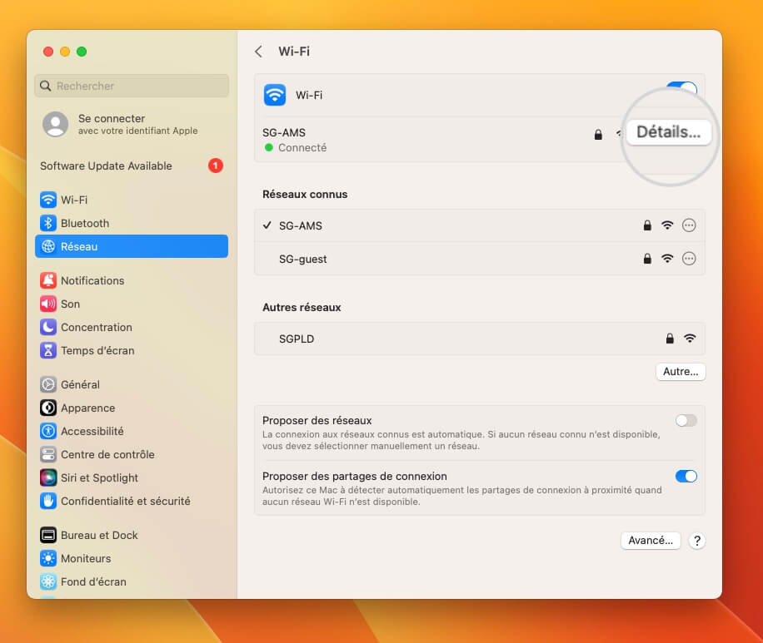This screenshot has width=763, height=643.
Task: Click the lock icon for SG-guest
Action: [x=647, y=259]
